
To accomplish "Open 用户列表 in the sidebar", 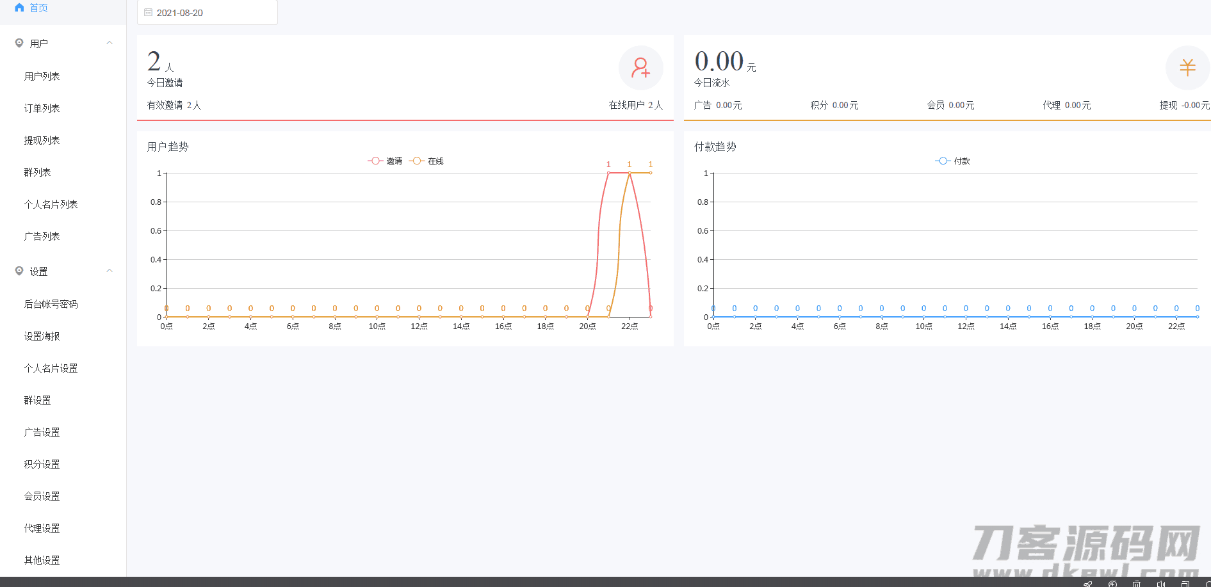I will pos(42,76).
